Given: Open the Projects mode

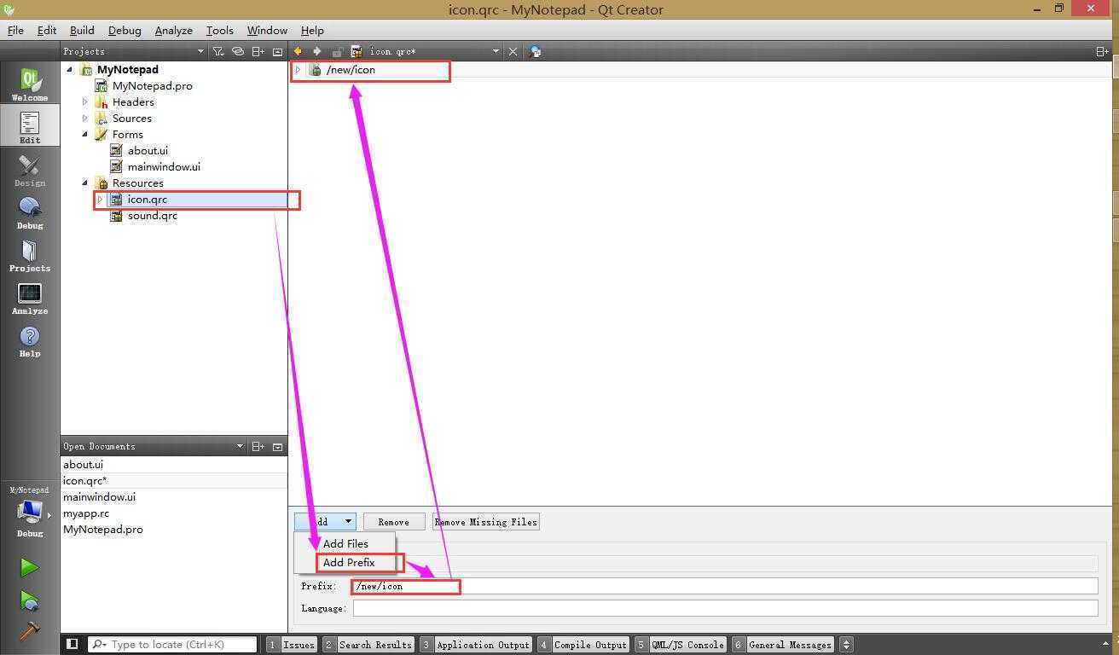Looking at the screenshot, I should 30,255.
